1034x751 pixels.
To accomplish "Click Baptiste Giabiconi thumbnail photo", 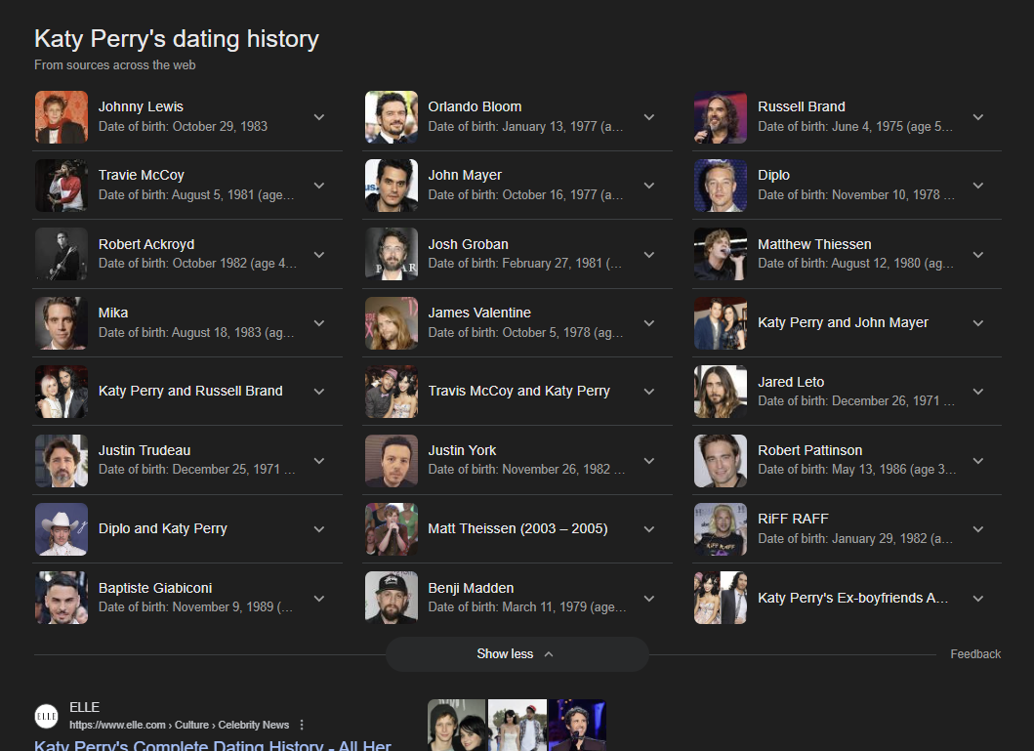I will (62, 598).
